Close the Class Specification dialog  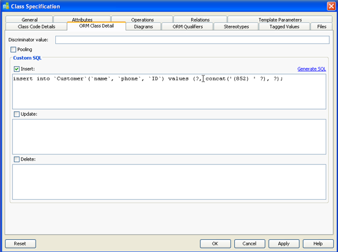pyautogui.click(x=331, y=6)
